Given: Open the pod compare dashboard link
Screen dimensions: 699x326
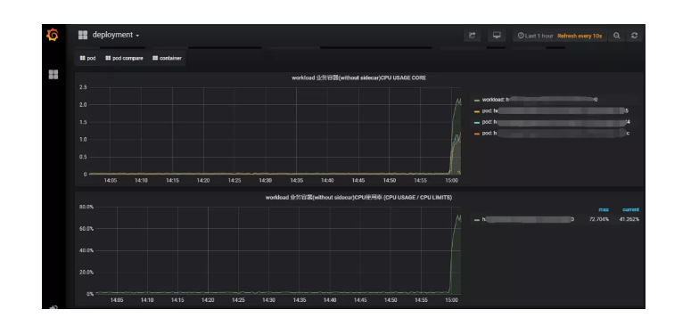Looking at the screenshot, I should [125, 58].
